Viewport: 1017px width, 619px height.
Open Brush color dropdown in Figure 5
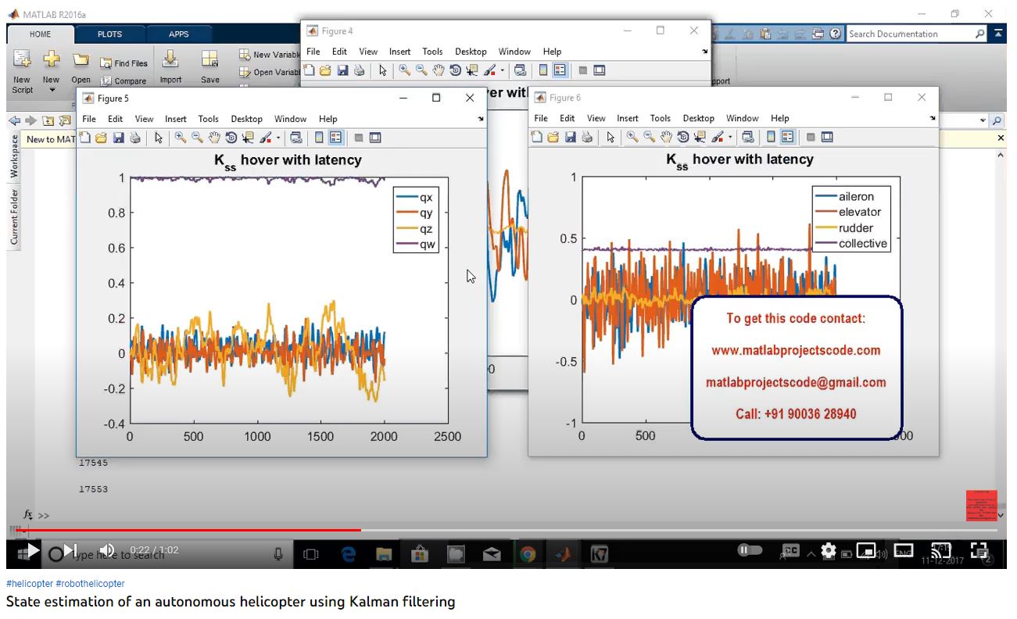[x=278, y=139]
